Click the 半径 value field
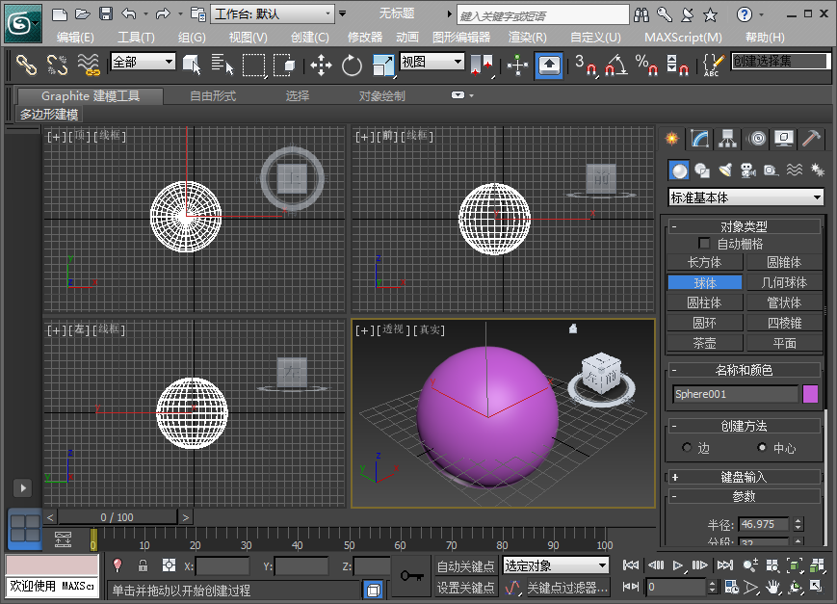Viewport: 837px width, 604px height. (x=764, y=524)
